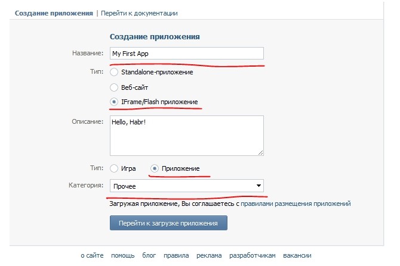Image resolution: width=400 pixels, height=266 pixels.
Task: Open the Перейти к документации tab
Action: point(139,12)
